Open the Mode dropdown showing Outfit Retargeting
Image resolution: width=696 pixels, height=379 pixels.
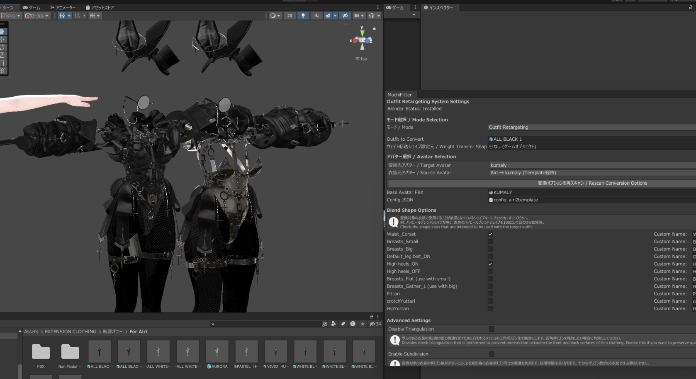(591, 127)
